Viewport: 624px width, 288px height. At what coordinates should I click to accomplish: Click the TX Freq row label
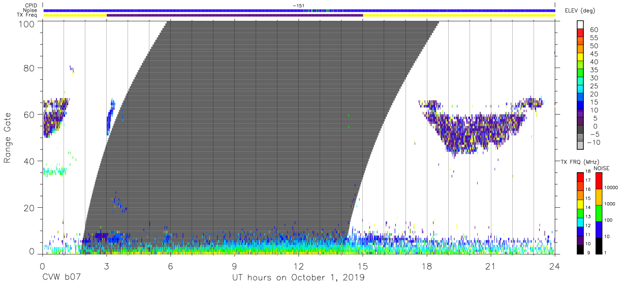pos(27,15)
